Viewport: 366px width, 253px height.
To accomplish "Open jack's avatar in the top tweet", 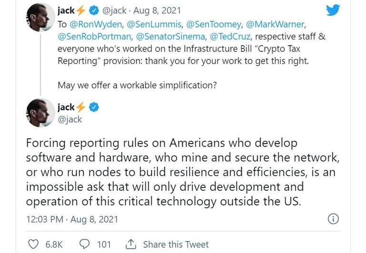I will (x=40, y=18).
